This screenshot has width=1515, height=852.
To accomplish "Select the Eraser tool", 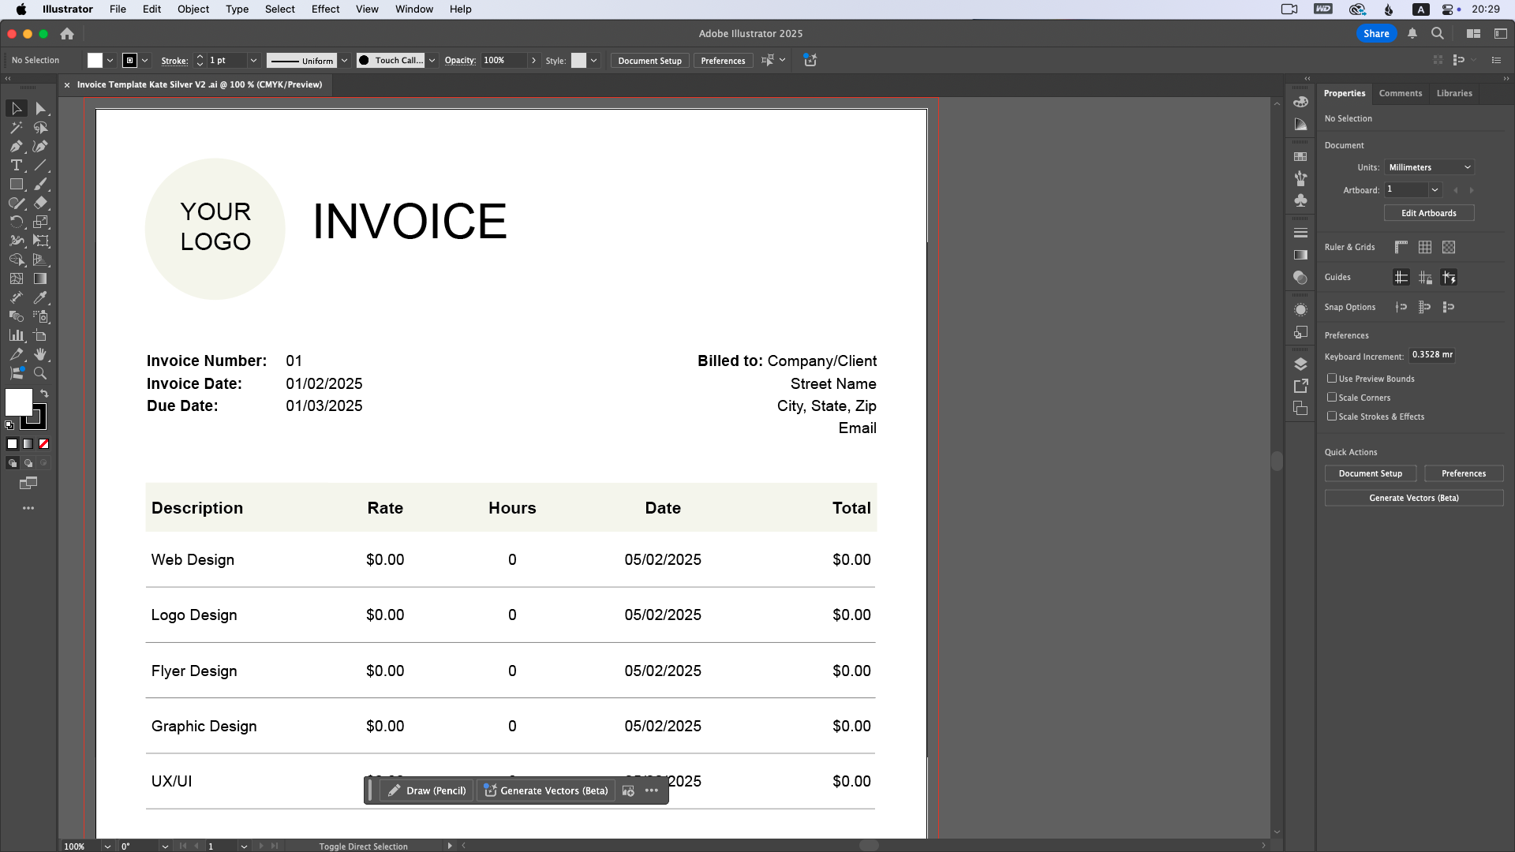I will (41, 203).
